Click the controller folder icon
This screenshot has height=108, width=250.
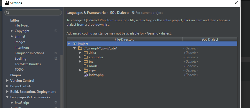(x=86, y=57)
